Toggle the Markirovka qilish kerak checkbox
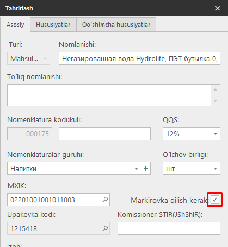Screen dimensions: 228x247 click(215, 200)
